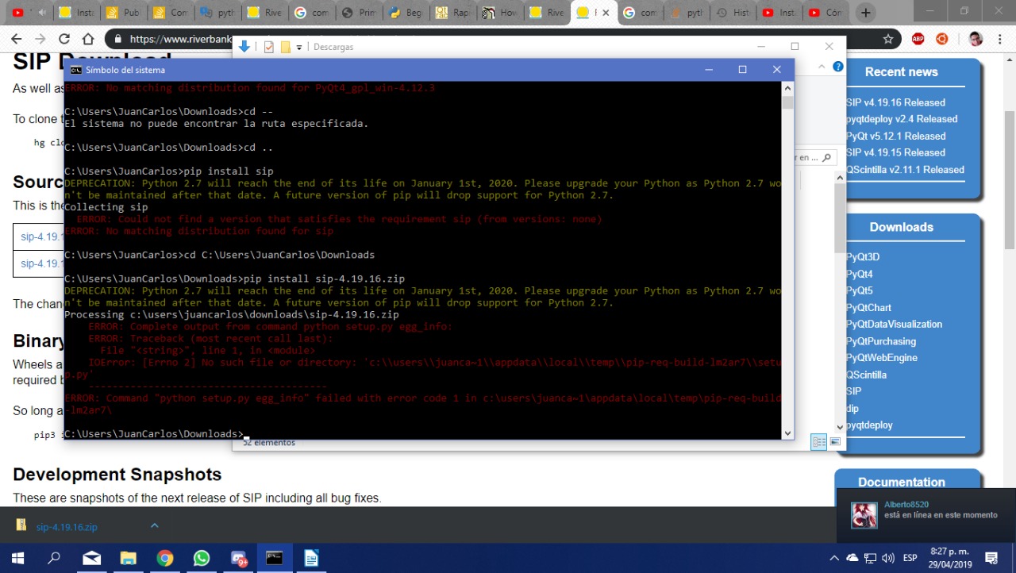The width and height of the screenshot is (1016, 573).
Task: Open downloaded file sip-4.19.16.zip
Action: tap(67, 526)
